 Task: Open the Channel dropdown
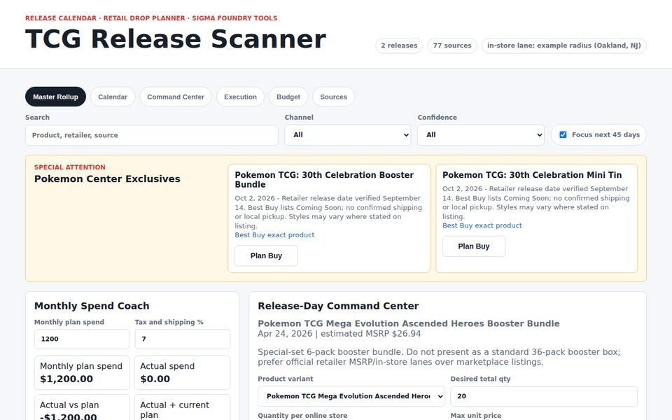[348, 135]
